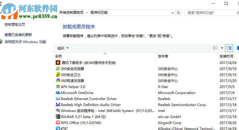The image size is (239, 130).
Task: Click the install date 2017/3/20
Action: pyautogui.click(x=228, y=81)
